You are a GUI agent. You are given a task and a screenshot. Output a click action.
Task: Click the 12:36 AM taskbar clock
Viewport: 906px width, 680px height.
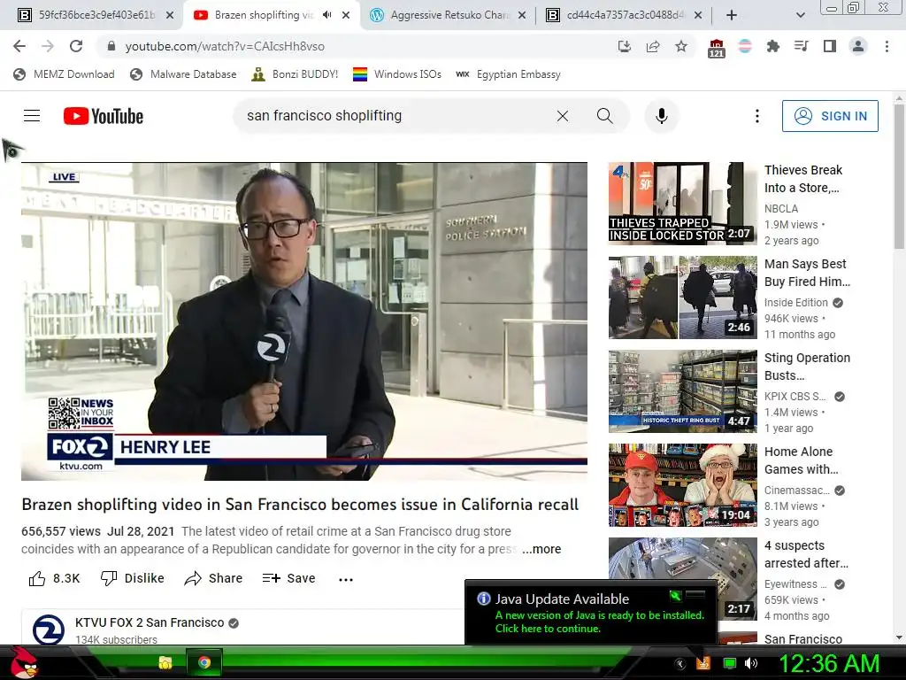(828, 663)
